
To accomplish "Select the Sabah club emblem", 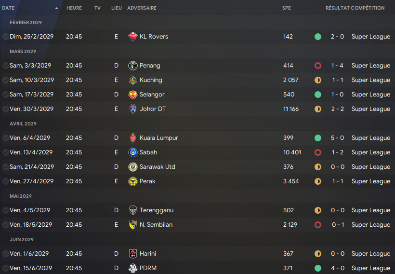I will (133, 152).
